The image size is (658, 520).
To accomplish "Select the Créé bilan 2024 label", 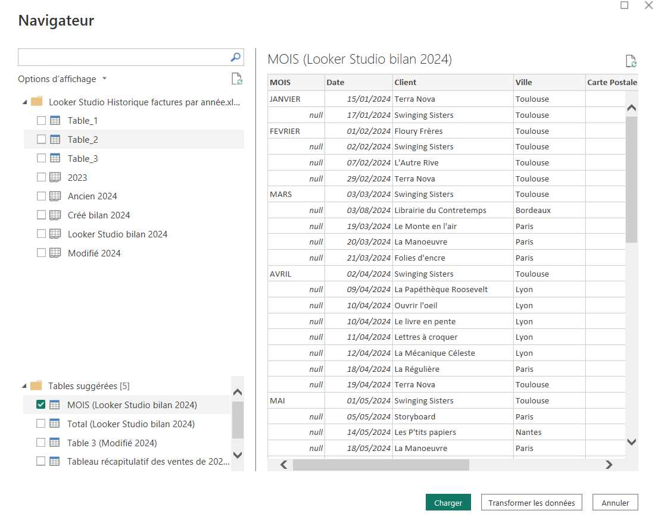I will (x=99, y=215).
